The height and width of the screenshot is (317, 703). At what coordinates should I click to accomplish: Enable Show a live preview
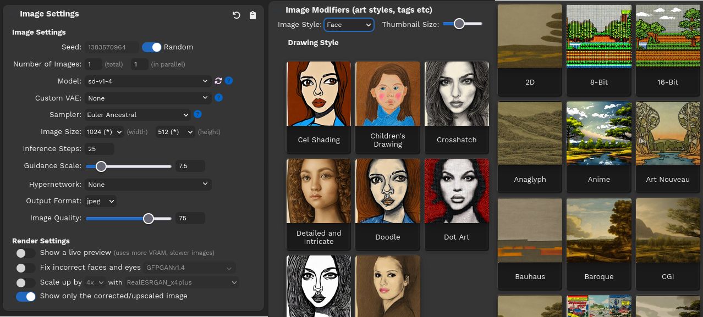pyautogui.click(x=26, y=253)
